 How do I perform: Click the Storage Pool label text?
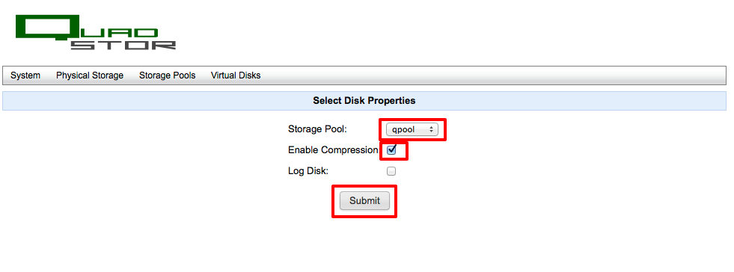point(317,129)
